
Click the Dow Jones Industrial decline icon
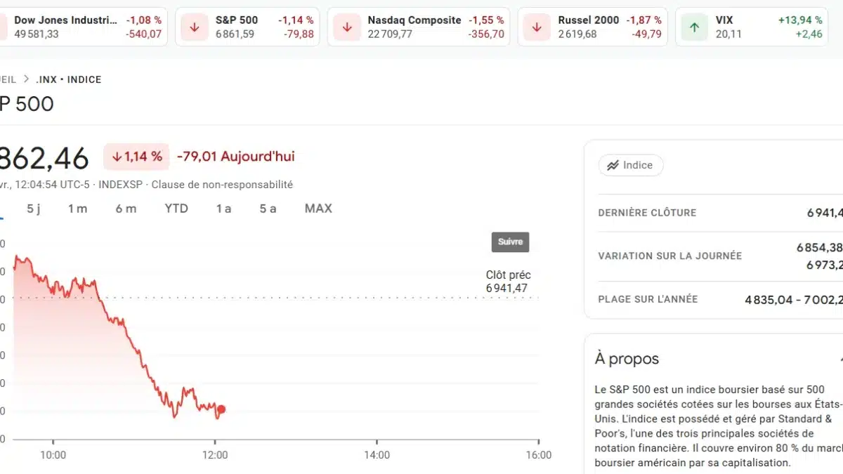click(1, 26)
